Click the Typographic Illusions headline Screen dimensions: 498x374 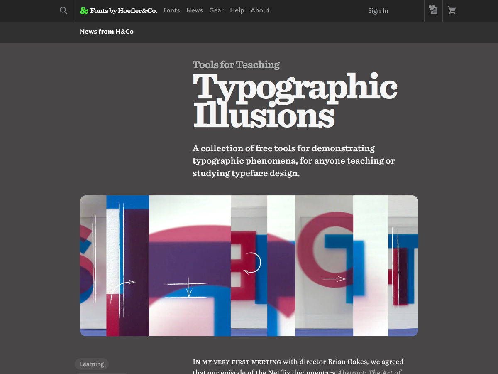tap(295, 101)
